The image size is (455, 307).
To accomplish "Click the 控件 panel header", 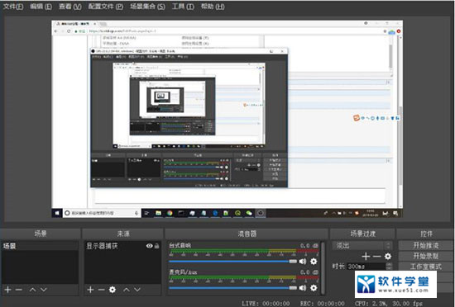I will point(426,234).
